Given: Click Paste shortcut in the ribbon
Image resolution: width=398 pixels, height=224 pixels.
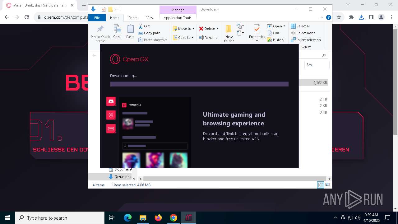Looking at the screenshot, I should 152,40.
